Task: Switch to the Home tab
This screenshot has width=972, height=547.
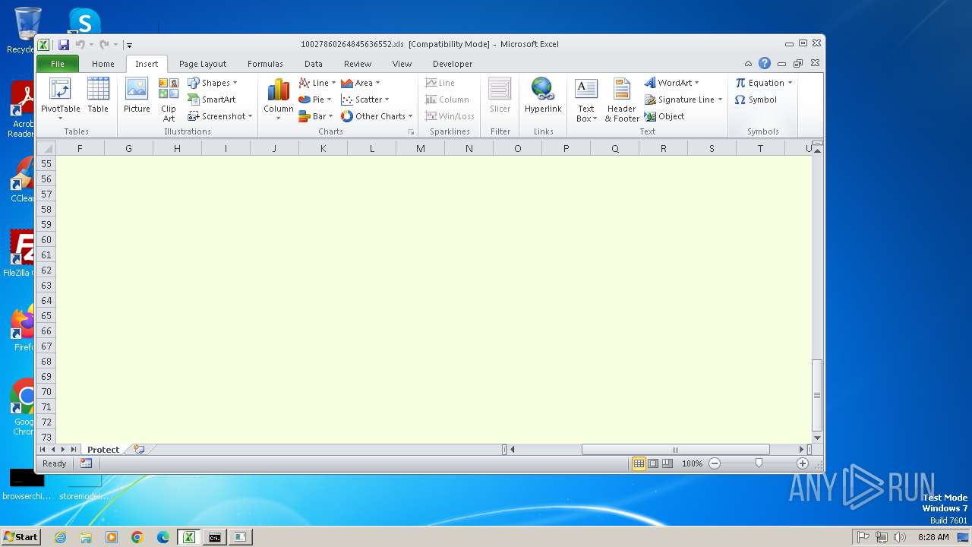Action: [x=103, y=64]
